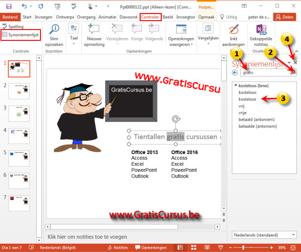Switch to Slide Sorter view
This screenshot has width=301, height=252.
pos(193,247)
